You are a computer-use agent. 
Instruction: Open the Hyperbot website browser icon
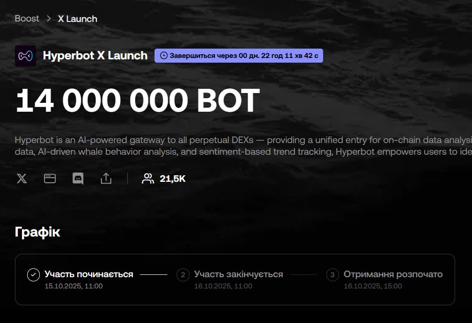50,178
